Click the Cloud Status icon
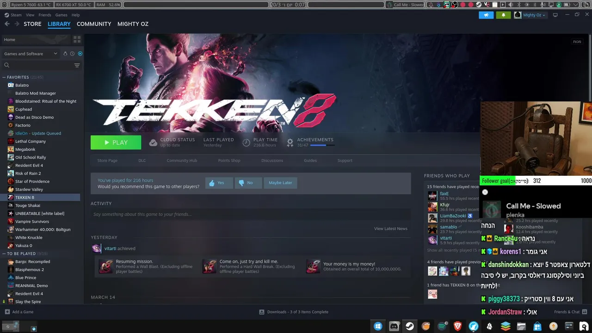The height and width of the screenshot is (333, 592). pyautogui.click(x=153, y=142)
